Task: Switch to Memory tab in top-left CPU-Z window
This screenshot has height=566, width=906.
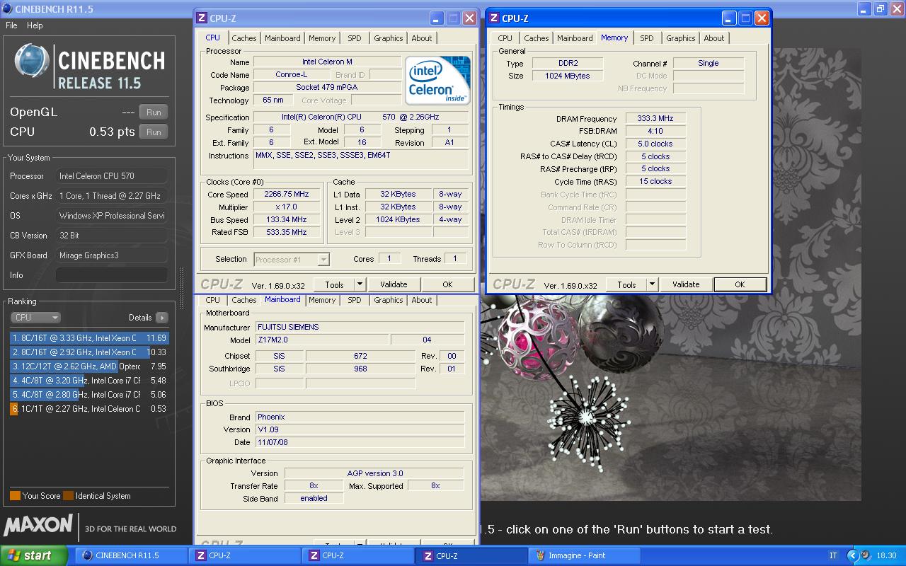Action: tap(322, 38)
